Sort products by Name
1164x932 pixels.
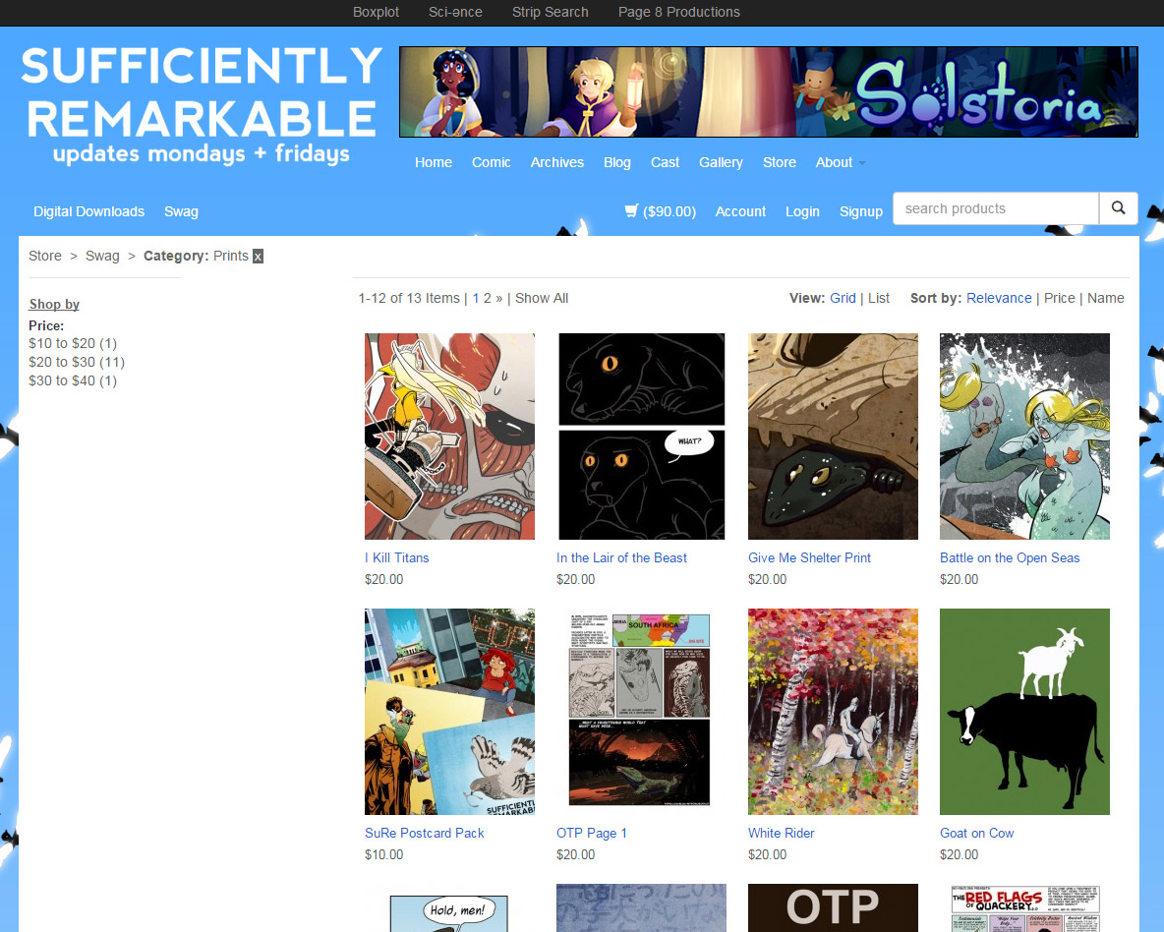pos(1105,298)
